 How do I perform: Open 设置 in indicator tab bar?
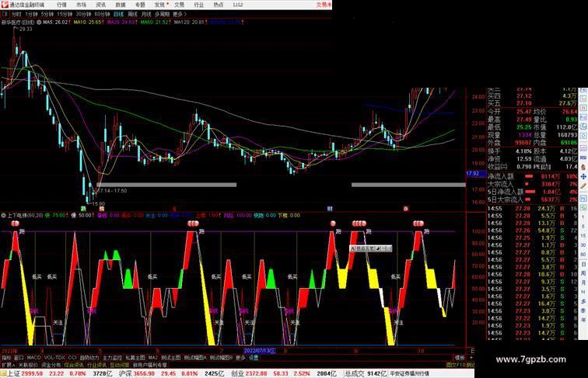[254, 358]
